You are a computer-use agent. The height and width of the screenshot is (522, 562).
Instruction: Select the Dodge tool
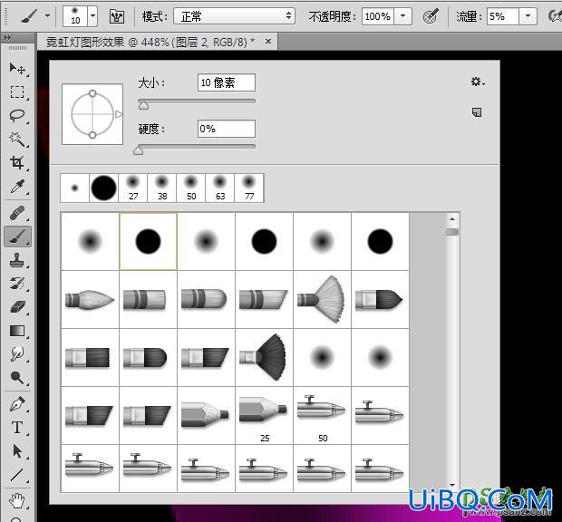click(x=17, y=378)
